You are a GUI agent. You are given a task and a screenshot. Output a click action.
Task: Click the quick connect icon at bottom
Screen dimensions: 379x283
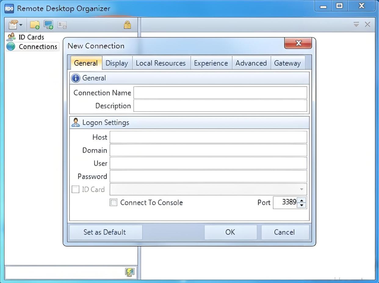[x=130, y=272]
